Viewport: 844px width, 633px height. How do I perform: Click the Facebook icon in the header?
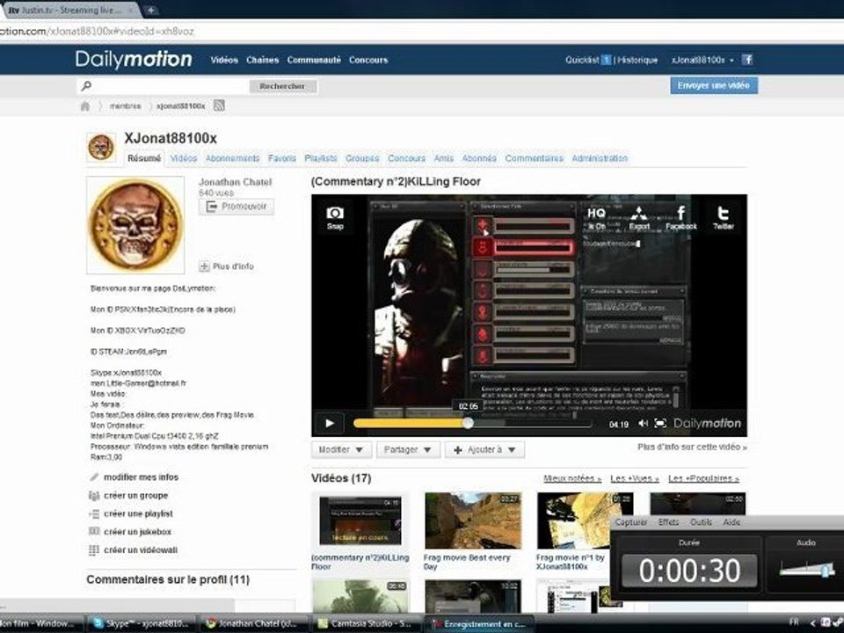747,60
